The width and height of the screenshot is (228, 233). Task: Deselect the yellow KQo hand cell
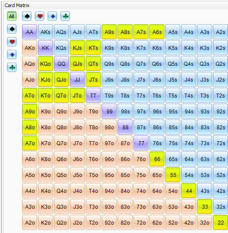click(46, 64)
